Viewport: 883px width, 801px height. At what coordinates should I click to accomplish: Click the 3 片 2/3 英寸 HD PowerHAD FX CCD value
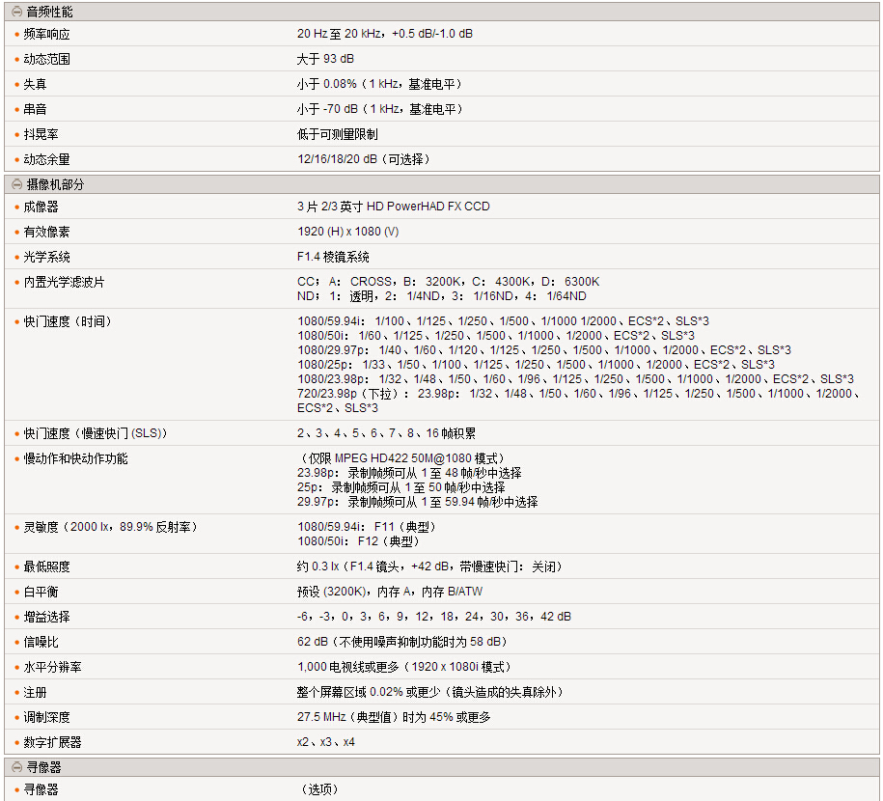[393, 207]
